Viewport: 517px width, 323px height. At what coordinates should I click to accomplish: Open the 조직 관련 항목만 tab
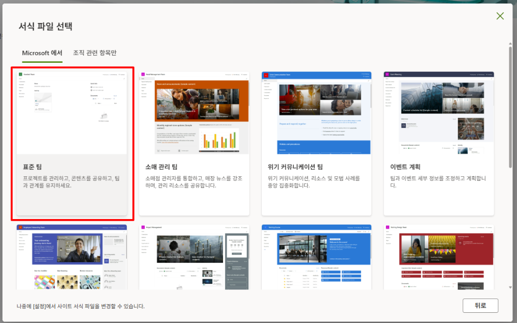(x=95, y=53)
